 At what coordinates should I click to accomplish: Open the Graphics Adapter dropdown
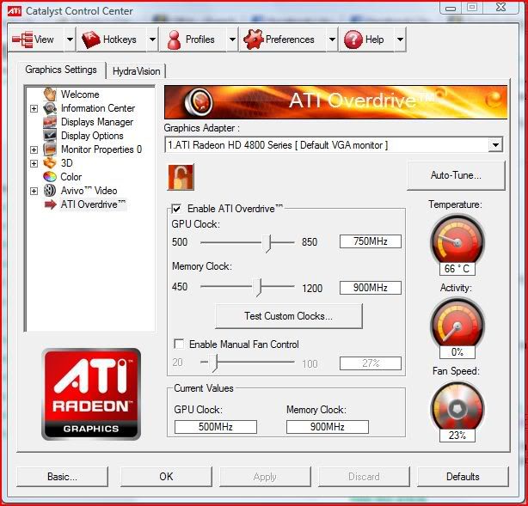tap(495, 145)
